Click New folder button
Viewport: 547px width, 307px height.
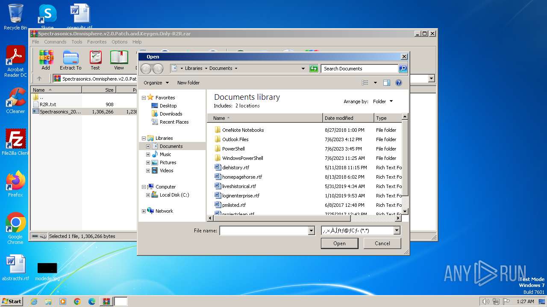coord(188,83)
